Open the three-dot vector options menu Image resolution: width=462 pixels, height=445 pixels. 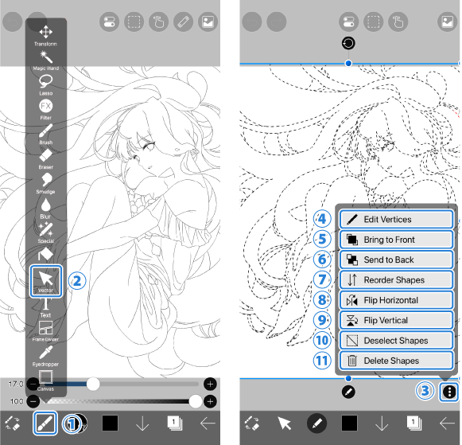449,392
